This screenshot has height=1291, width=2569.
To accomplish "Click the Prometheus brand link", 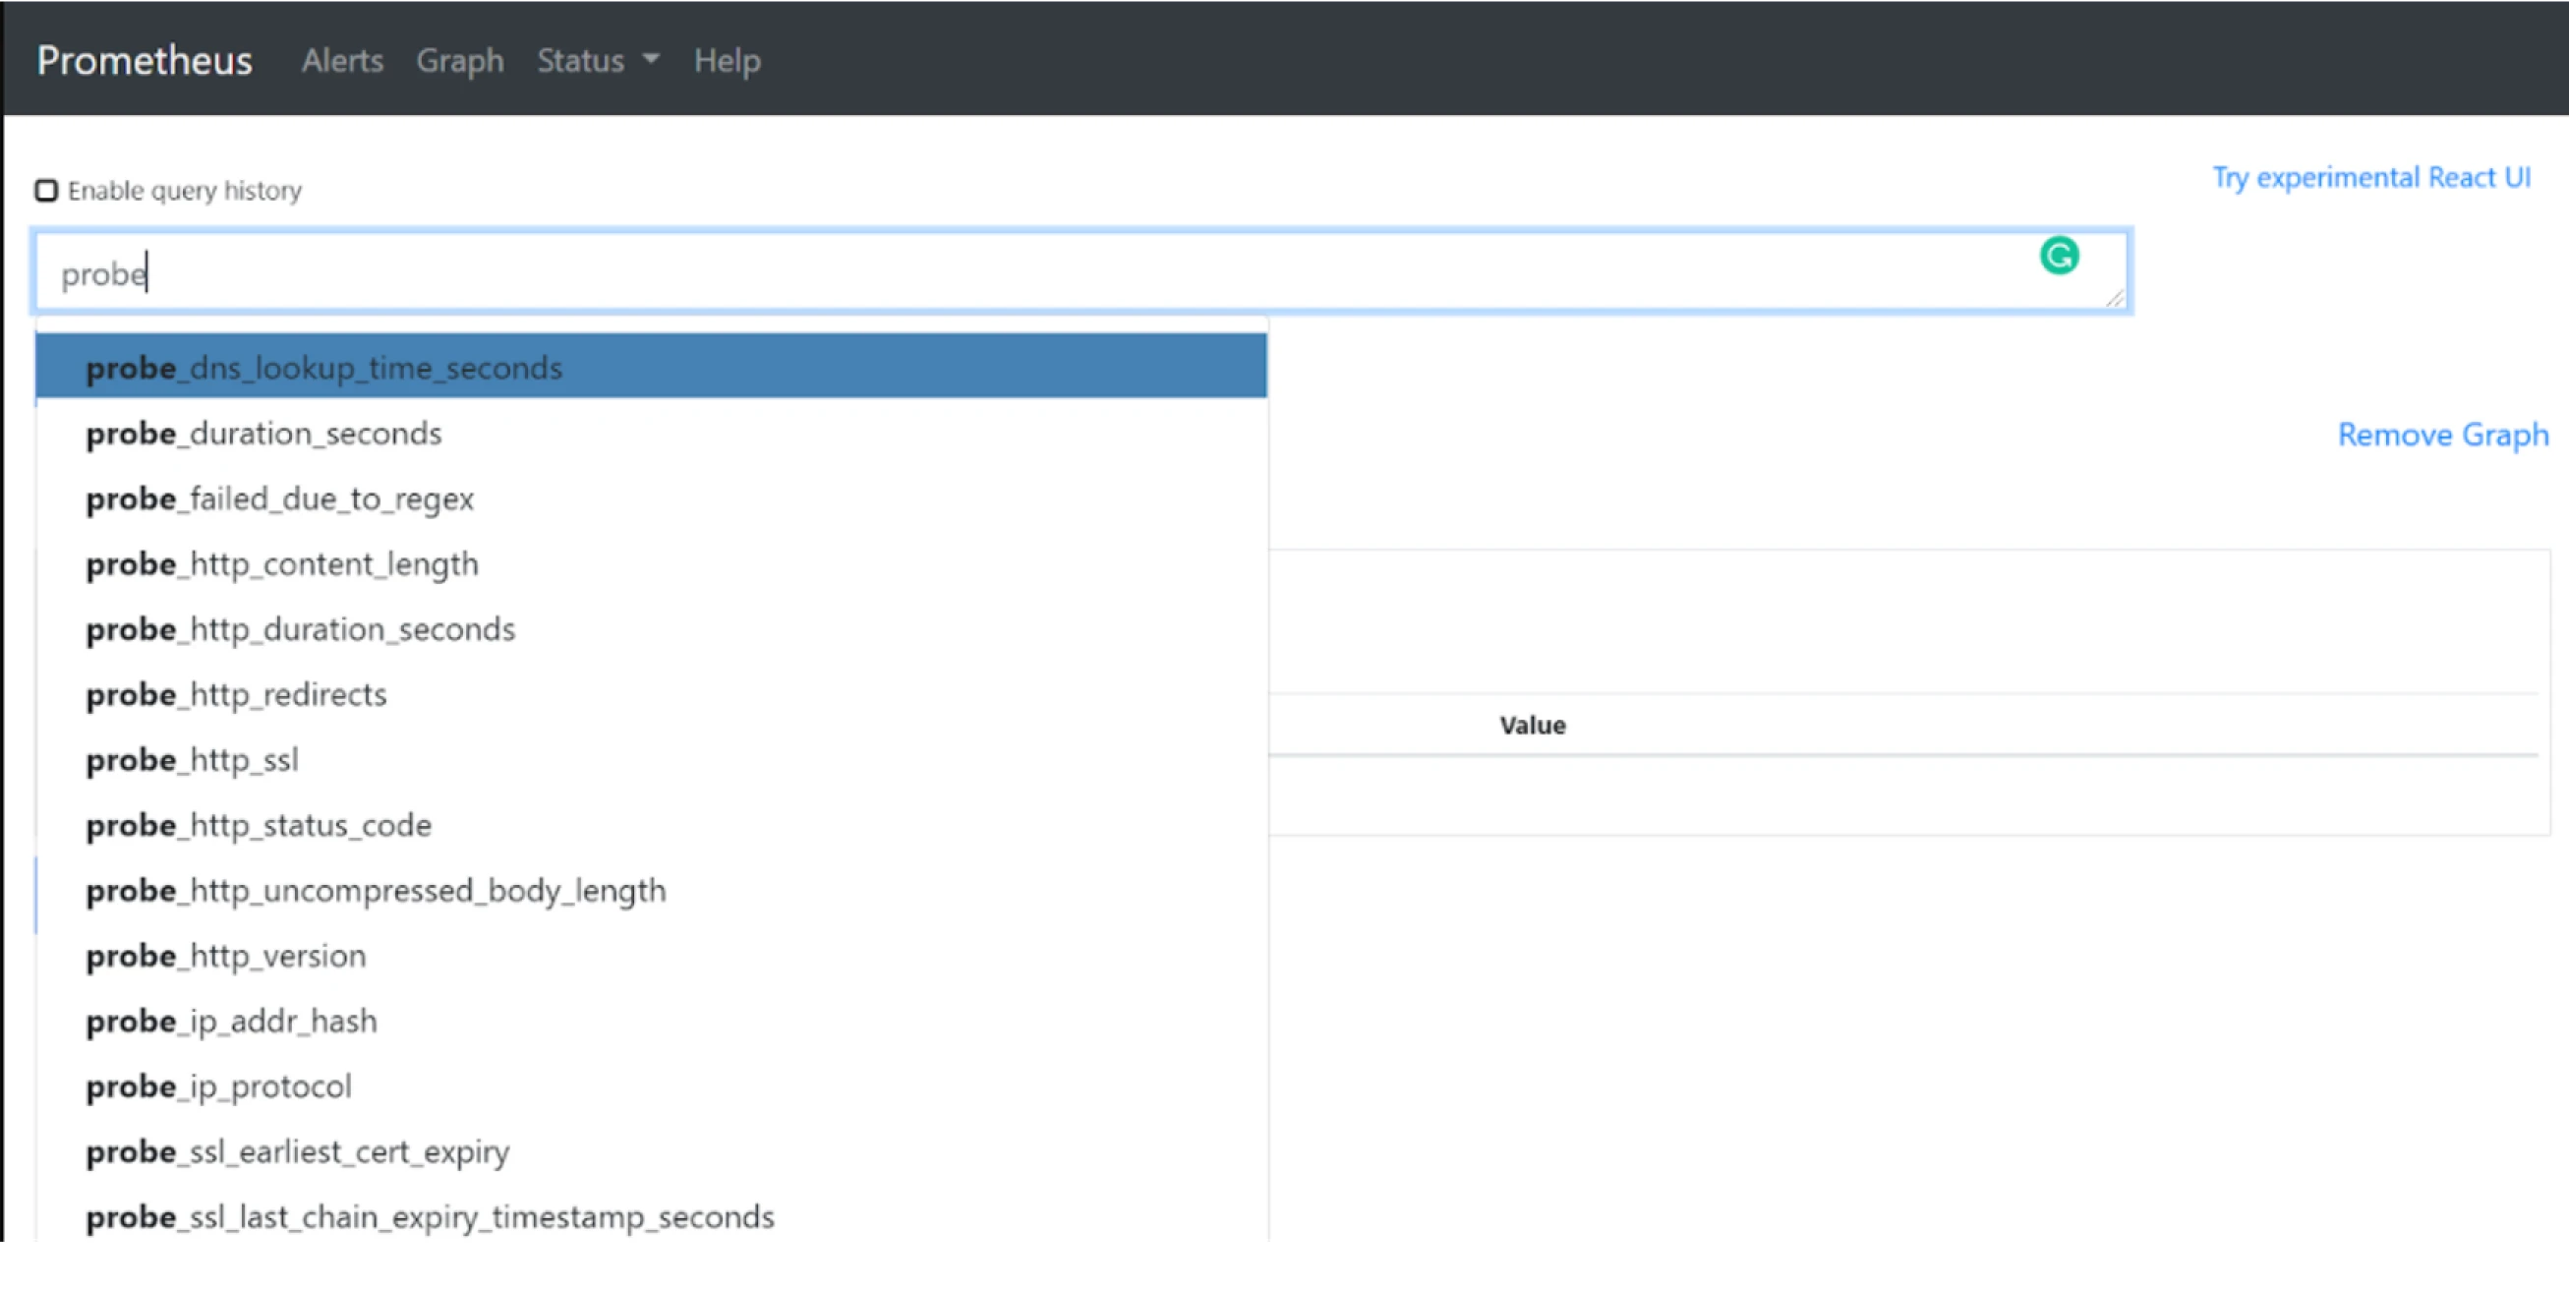I will 145,61.
